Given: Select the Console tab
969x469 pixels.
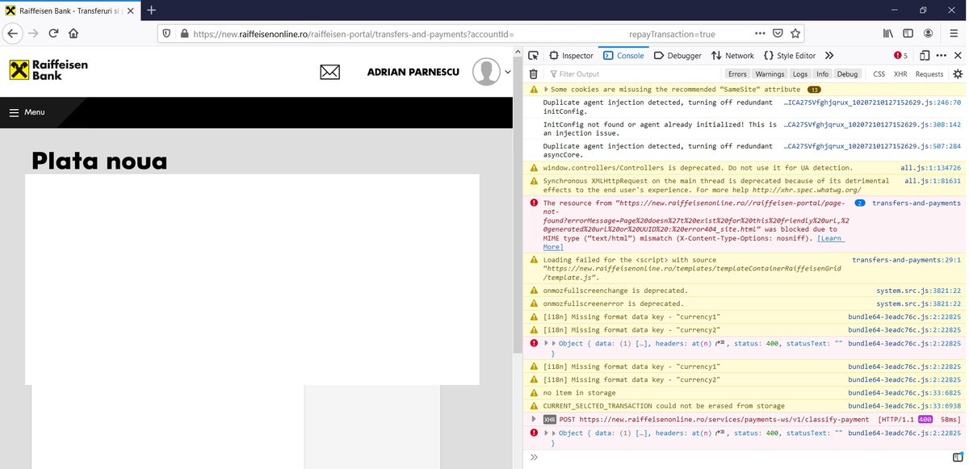Looking at the screenshot, I should click(623, 56).
